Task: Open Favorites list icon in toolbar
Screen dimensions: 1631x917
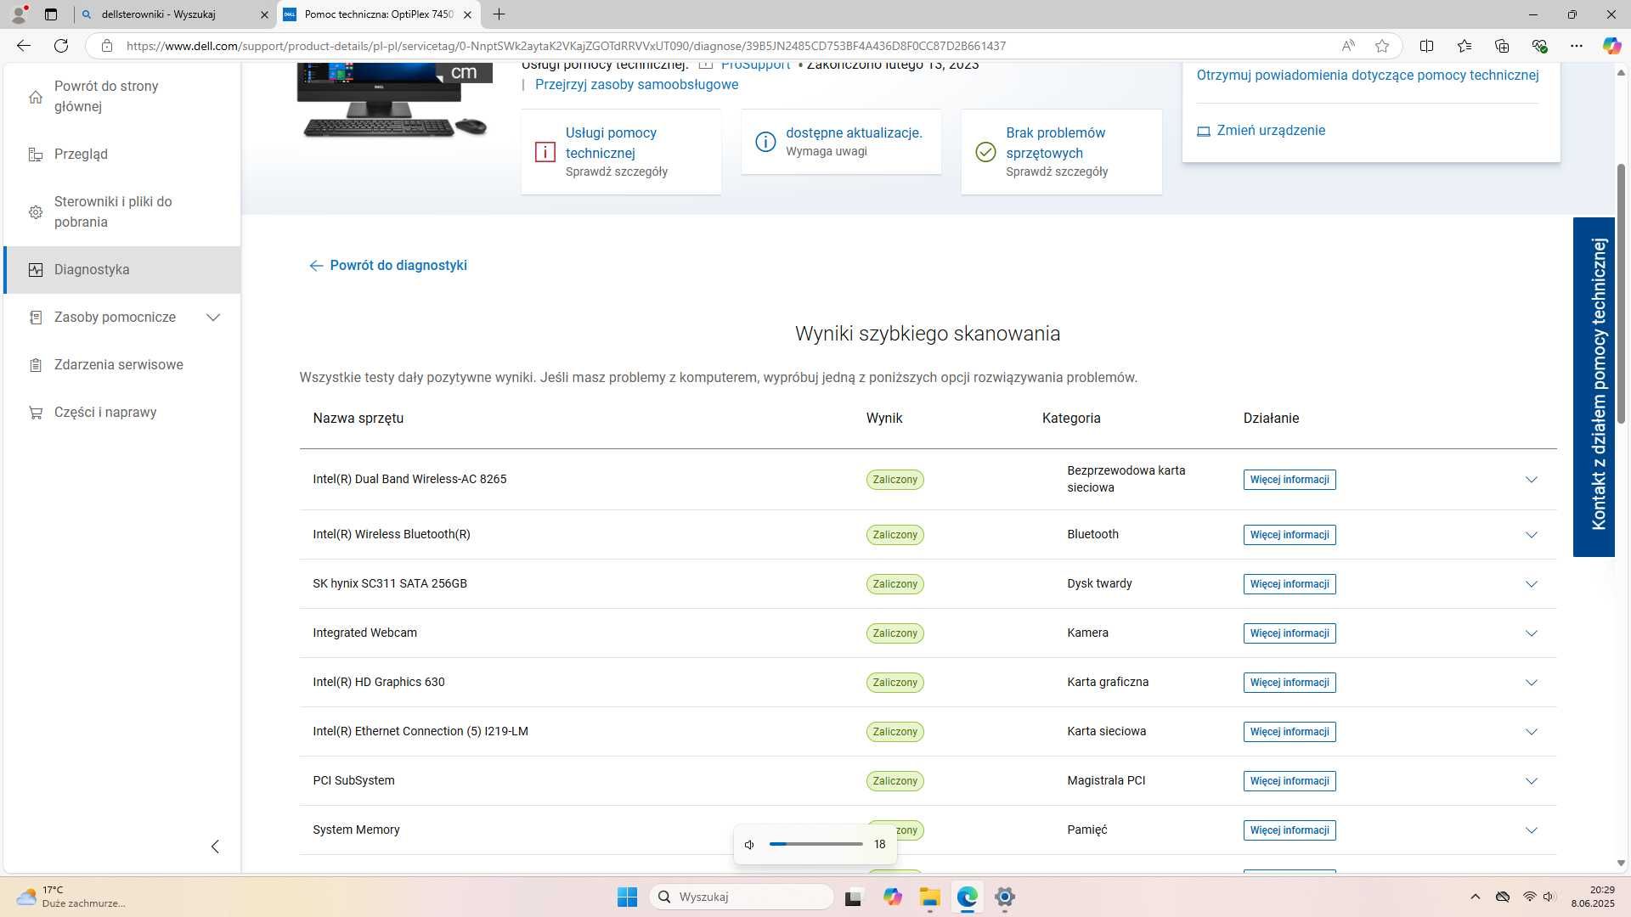Action: (1464, 46)
